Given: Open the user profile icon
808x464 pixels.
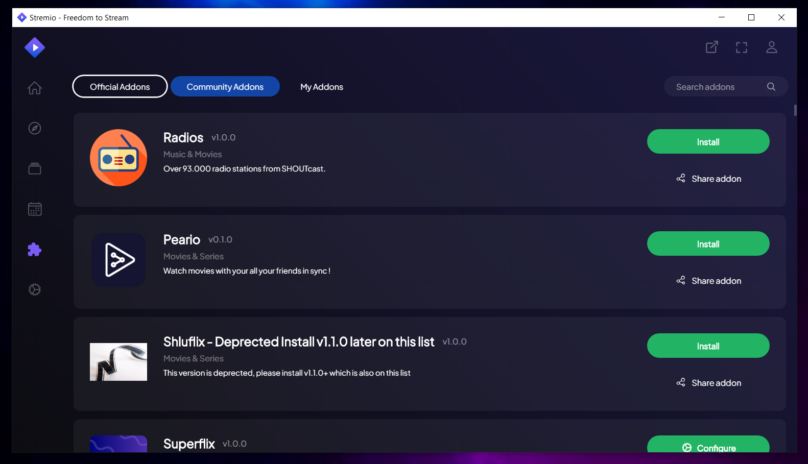Looking at the screenshot, I should tap(772, 47).
